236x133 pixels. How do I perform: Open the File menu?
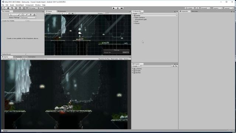3,5
